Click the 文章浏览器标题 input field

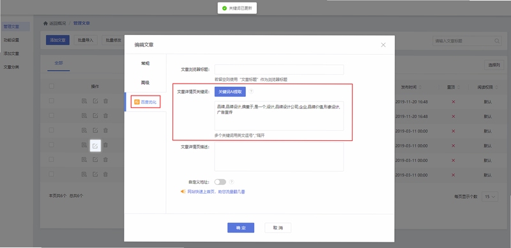279,69
